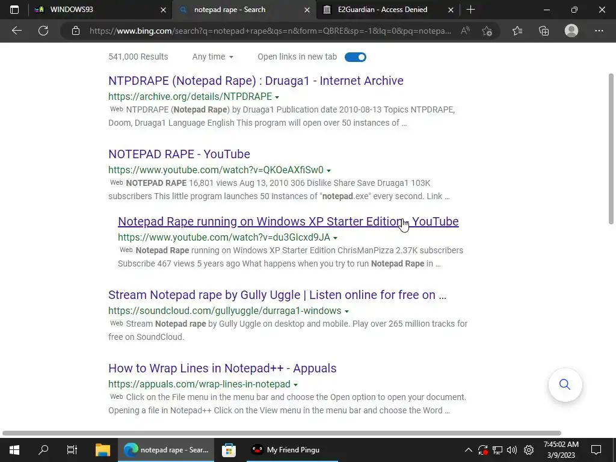Expand archive.org result URL dropdown arrow
This screenshot has height=462, width=616.
277,97
